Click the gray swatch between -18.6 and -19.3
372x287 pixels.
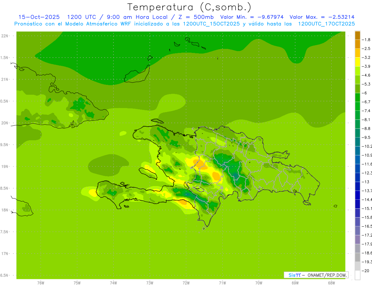coord(357,257)
